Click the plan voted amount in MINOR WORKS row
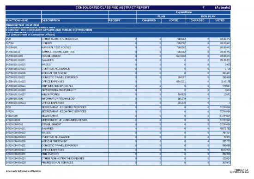This screenshot has width=254, height=179. point(181,95)
